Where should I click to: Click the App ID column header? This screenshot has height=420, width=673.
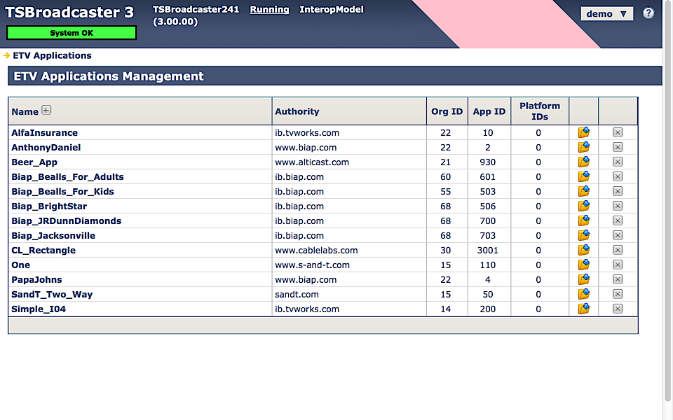489,111
